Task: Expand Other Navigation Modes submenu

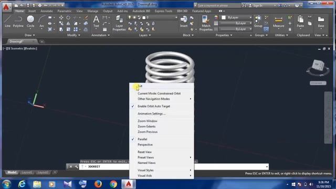Action: (x=162, y=99)
